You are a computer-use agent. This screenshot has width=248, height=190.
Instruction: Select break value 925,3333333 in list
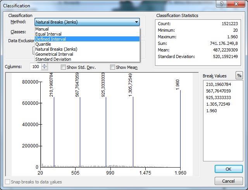tap(219, 98)
